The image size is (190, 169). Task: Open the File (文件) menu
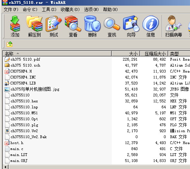(x=11, y=9)
